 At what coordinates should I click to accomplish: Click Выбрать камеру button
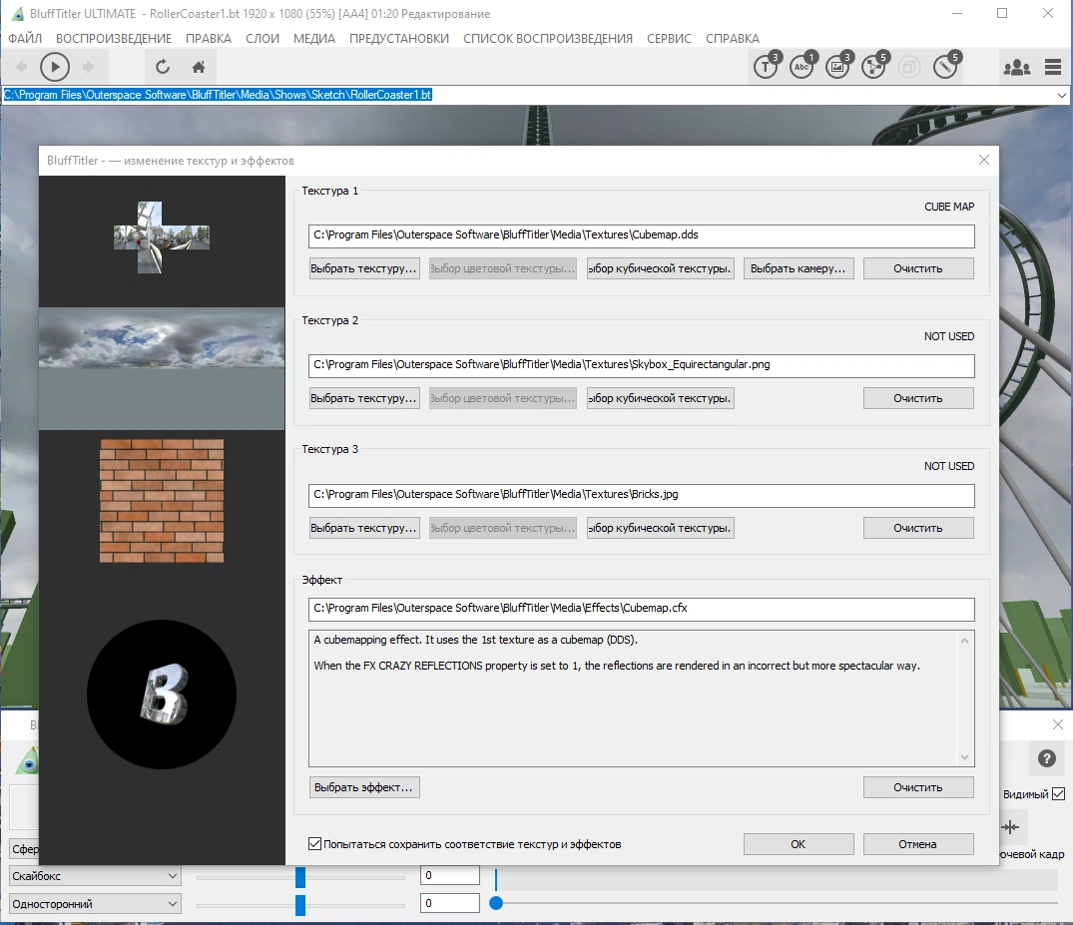[x=798, y=268]
